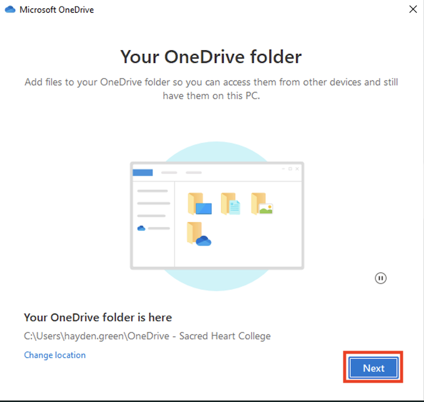Click the "Your OneDrive folder is here" label
This screenshot has height=402, width=424.
[98, 317]
